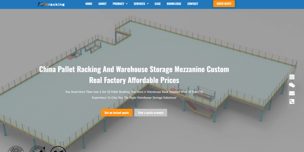The height and width of the screenshot is (152, 304).
Task: Expand the Services dropdown arrow
Action: point(148,4)
